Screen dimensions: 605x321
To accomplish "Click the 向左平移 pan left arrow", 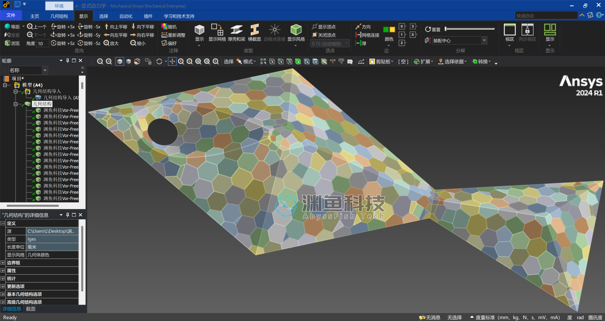I will (x=107, y=35).
